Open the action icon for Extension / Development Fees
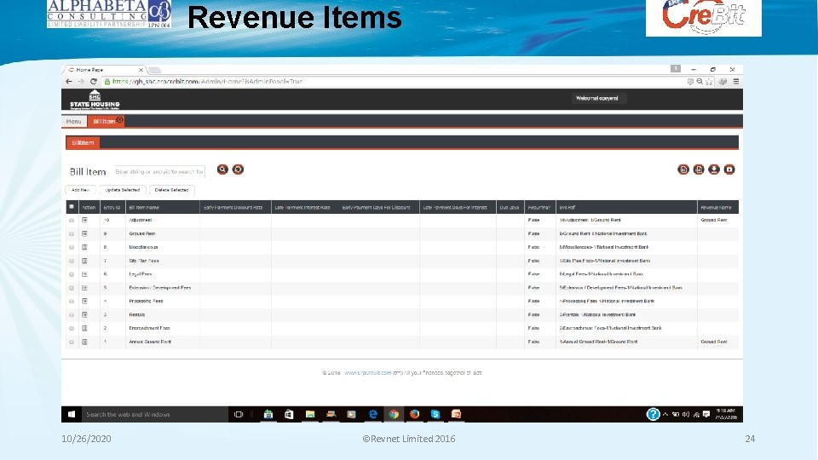818x460 pixels. click(x=84, y=288)
